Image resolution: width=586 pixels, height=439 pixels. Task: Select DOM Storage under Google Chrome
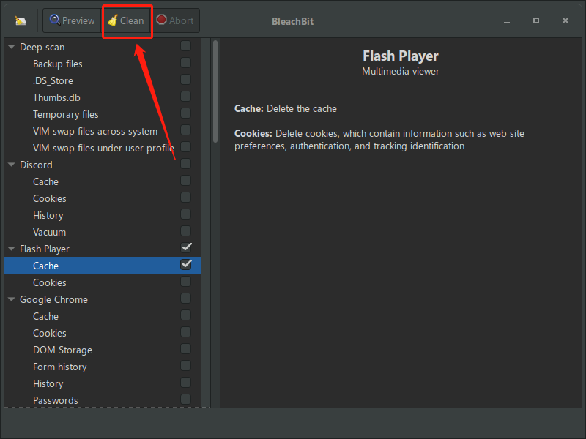tap(62, 350)
